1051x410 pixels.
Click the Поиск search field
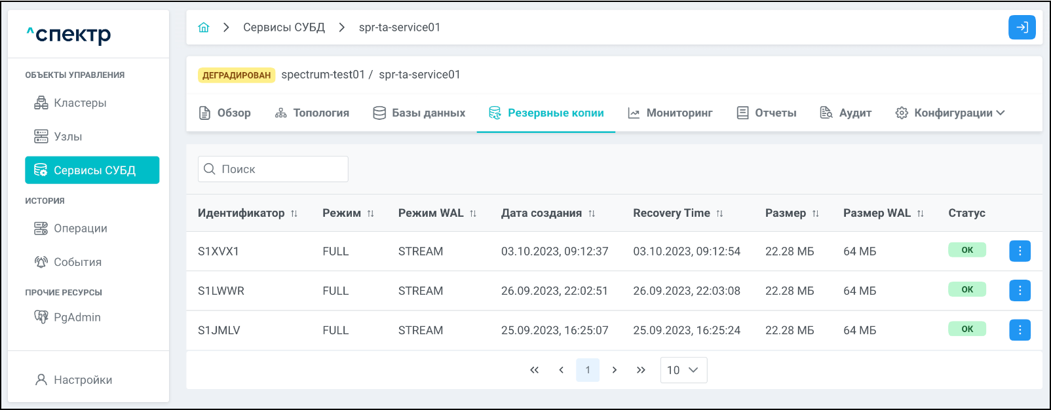pyautogui.click(x=273, y=169)
